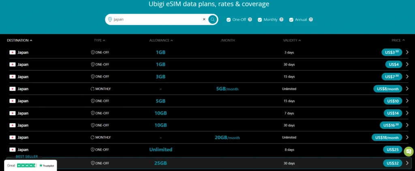Image resolution: width=415 pixels, height=171 pixels.
Task: Click the Japan flag in the US$4 row
Action: (x=13, y=64)
